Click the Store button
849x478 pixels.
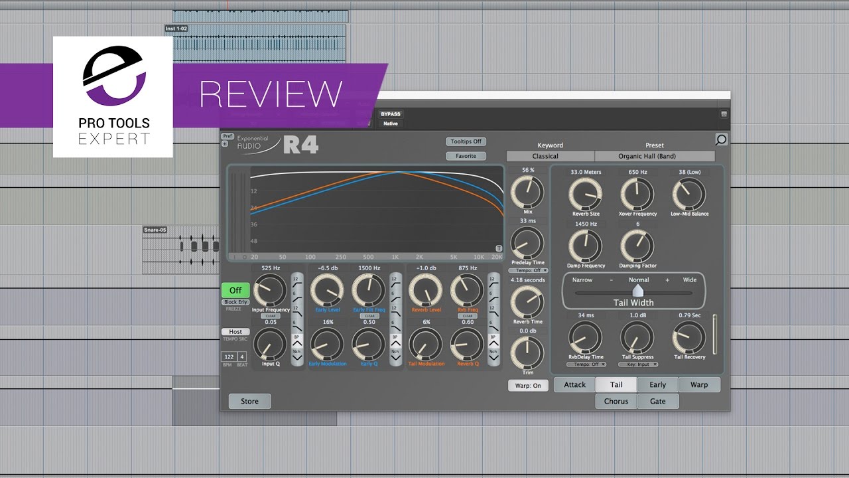249,401
